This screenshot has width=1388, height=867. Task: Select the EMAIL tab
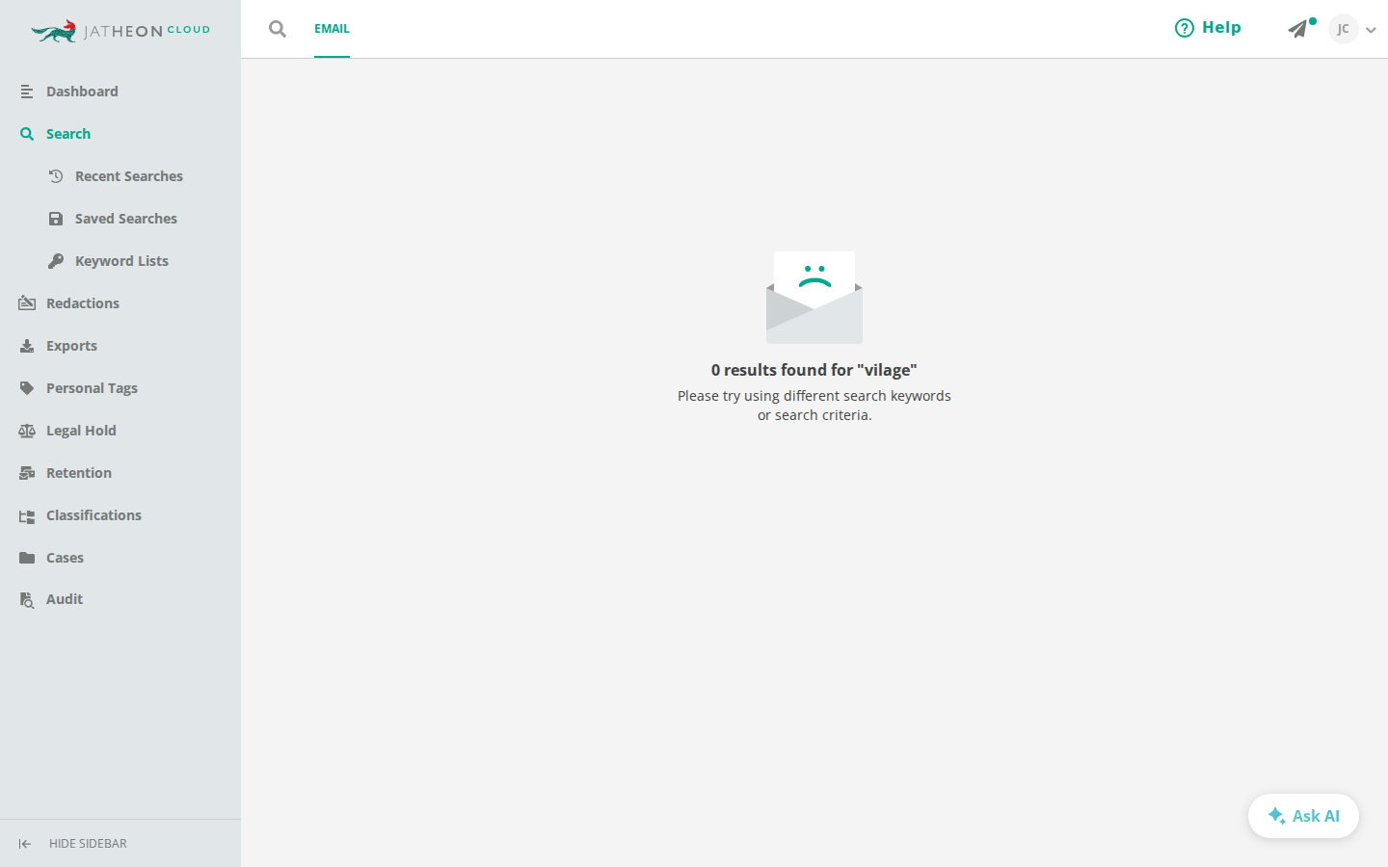332,29
